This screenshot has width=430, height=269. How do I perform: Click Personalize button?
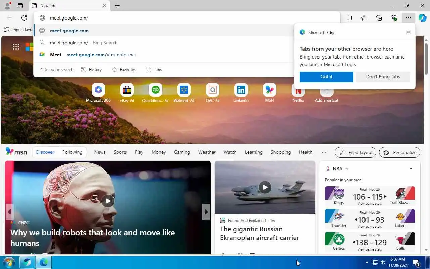[399, 152]
